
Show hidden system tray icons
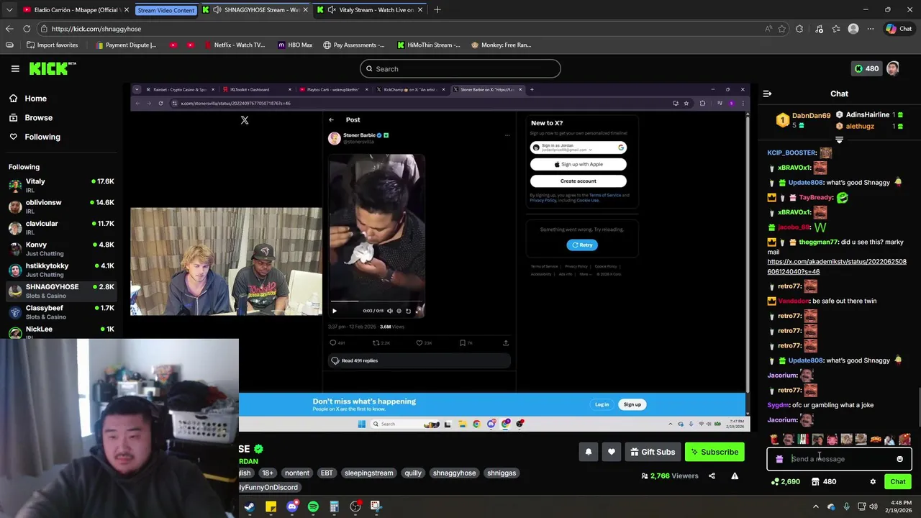click(x=815, y=506)
